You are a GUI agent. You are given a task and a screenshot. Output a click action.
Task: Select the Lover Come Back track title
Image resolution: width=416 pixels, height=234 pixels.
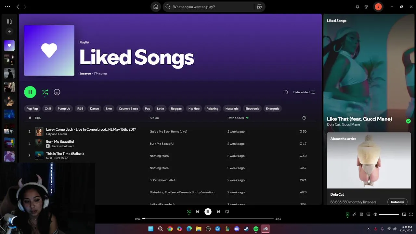click(91, 129)
